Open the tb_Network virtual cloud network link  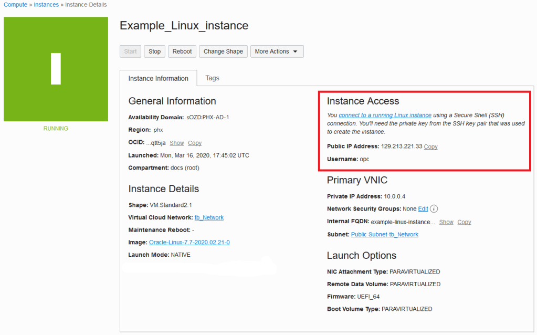click(209, 217)
